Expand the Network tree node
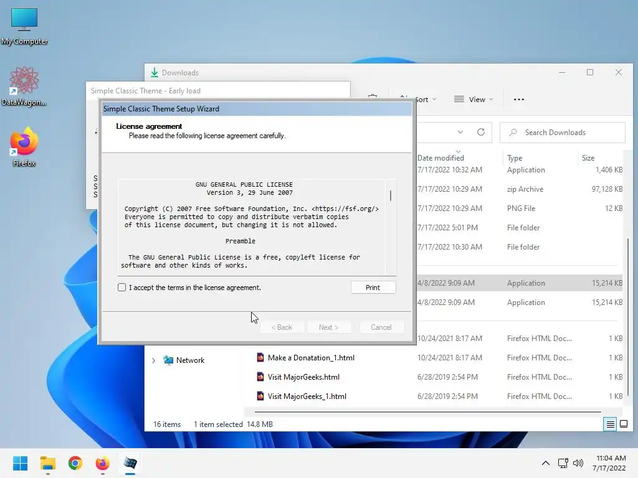The image size is (638, 478). tap(153, 360)
